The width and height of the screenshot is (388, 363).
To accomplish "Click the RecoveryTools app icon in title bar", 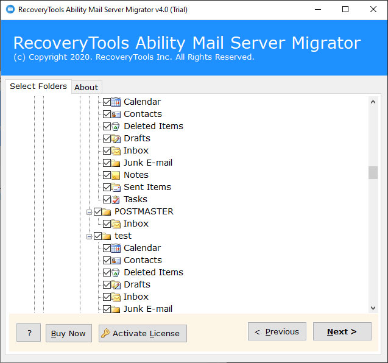I will [x=10, y=9].
